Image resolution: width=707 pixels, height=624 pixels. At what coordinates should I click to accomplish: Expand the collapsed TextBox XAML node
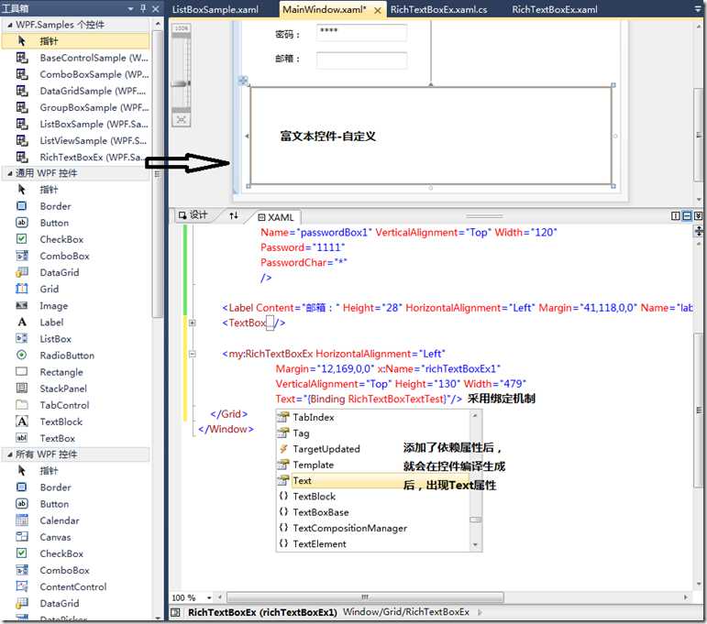point(192,323)
